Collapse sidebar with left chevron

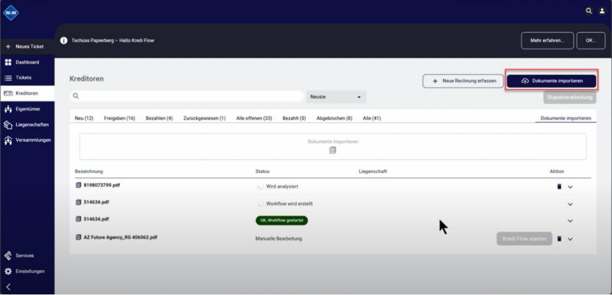8,287
